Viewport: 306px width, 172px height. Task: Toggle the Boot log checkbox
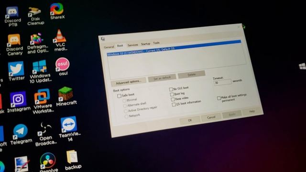pos(172,95)
